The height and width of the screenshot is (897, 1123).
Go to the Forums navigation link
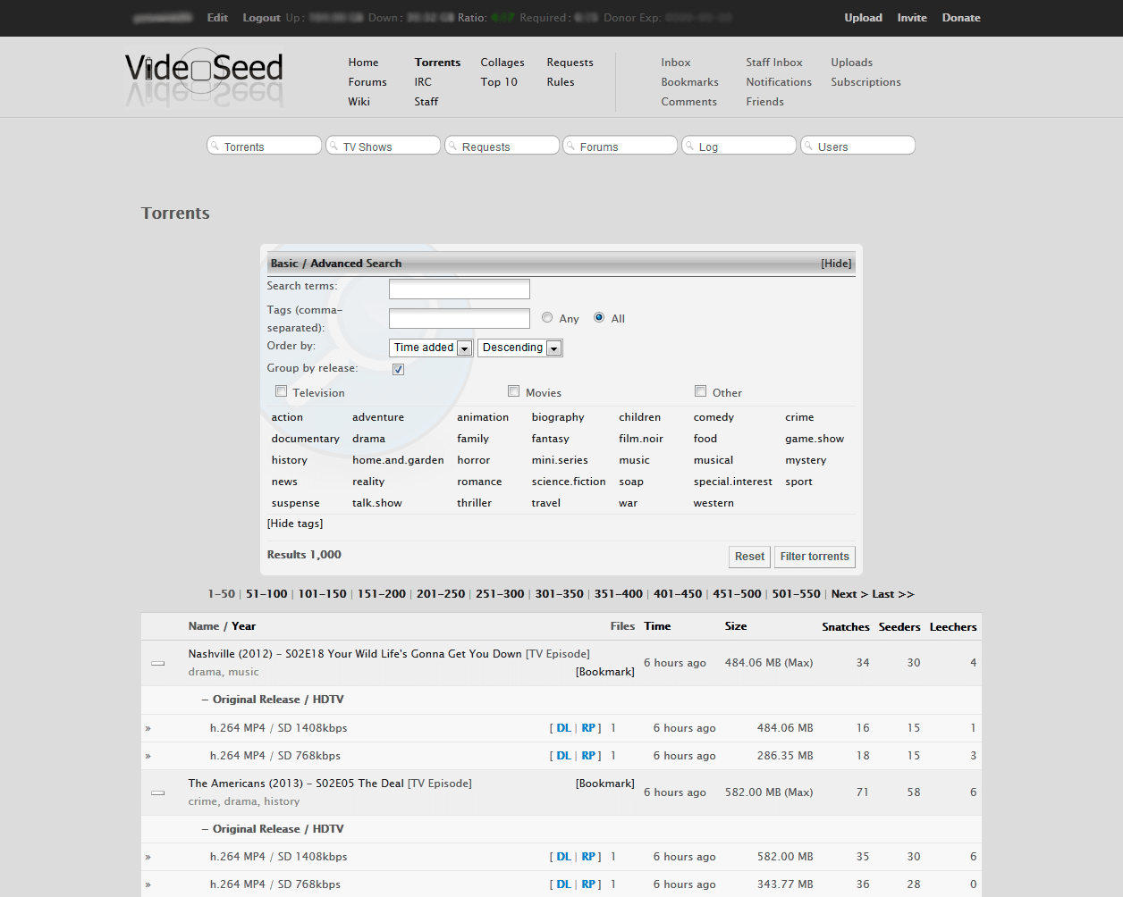click(367, 82)
